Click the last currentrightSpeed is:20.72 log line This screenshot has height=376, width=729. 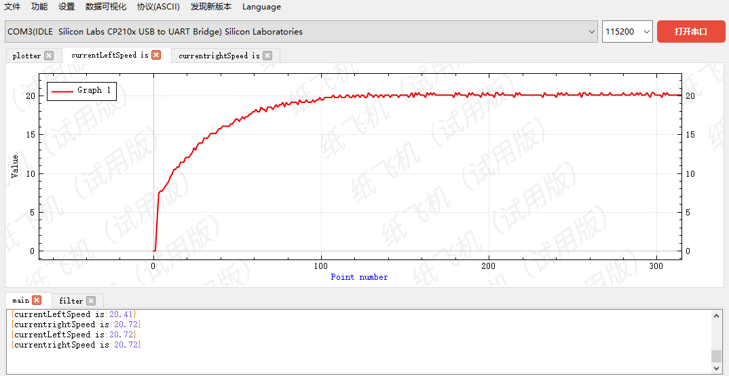pos(75,345)
